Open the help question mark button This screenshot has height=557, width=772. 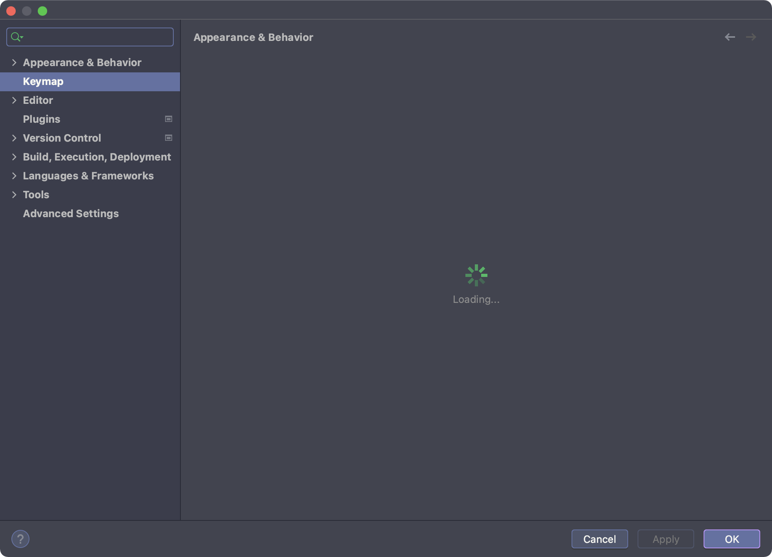point(20,539)
